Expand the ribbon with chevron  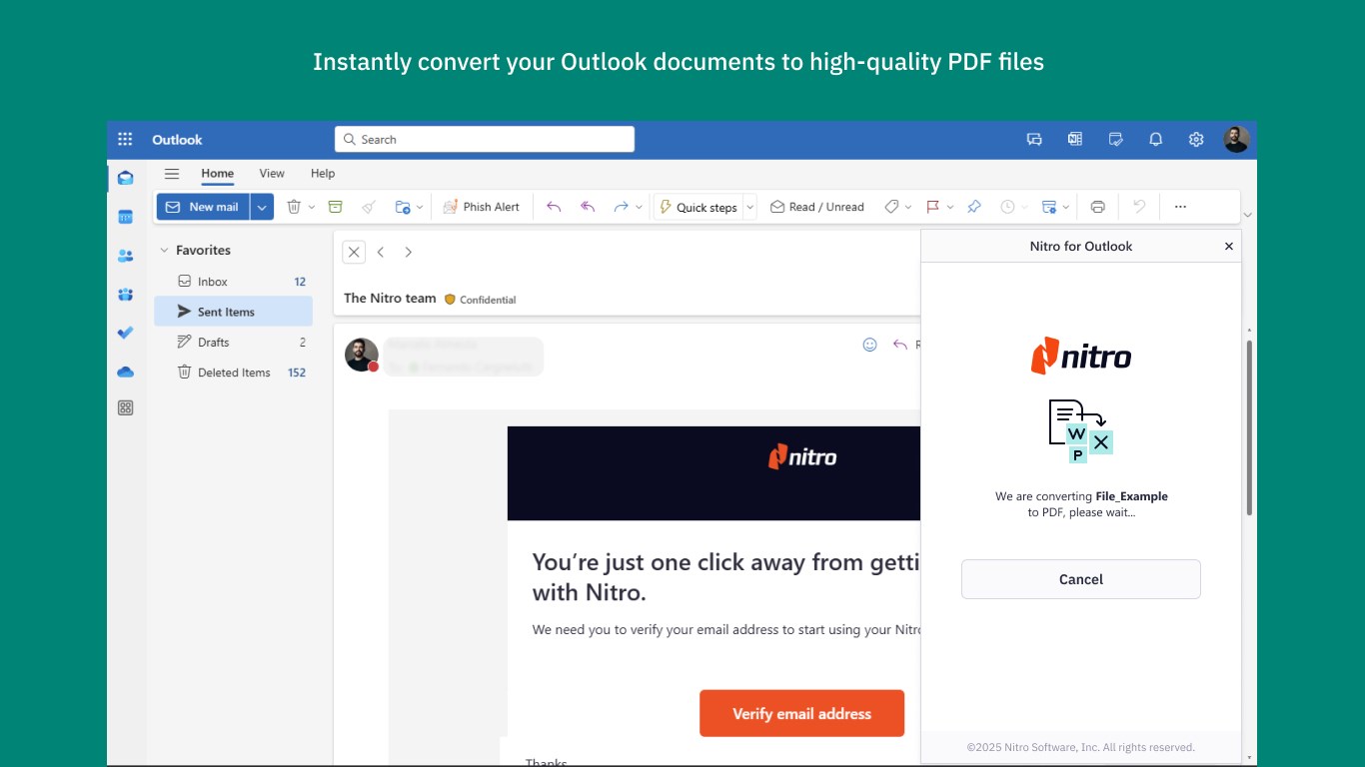tap(1247, 215)
